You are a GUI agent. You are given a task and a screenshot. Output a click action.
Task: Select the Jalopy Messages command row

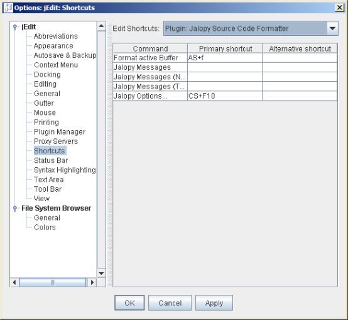click(150, 67)
